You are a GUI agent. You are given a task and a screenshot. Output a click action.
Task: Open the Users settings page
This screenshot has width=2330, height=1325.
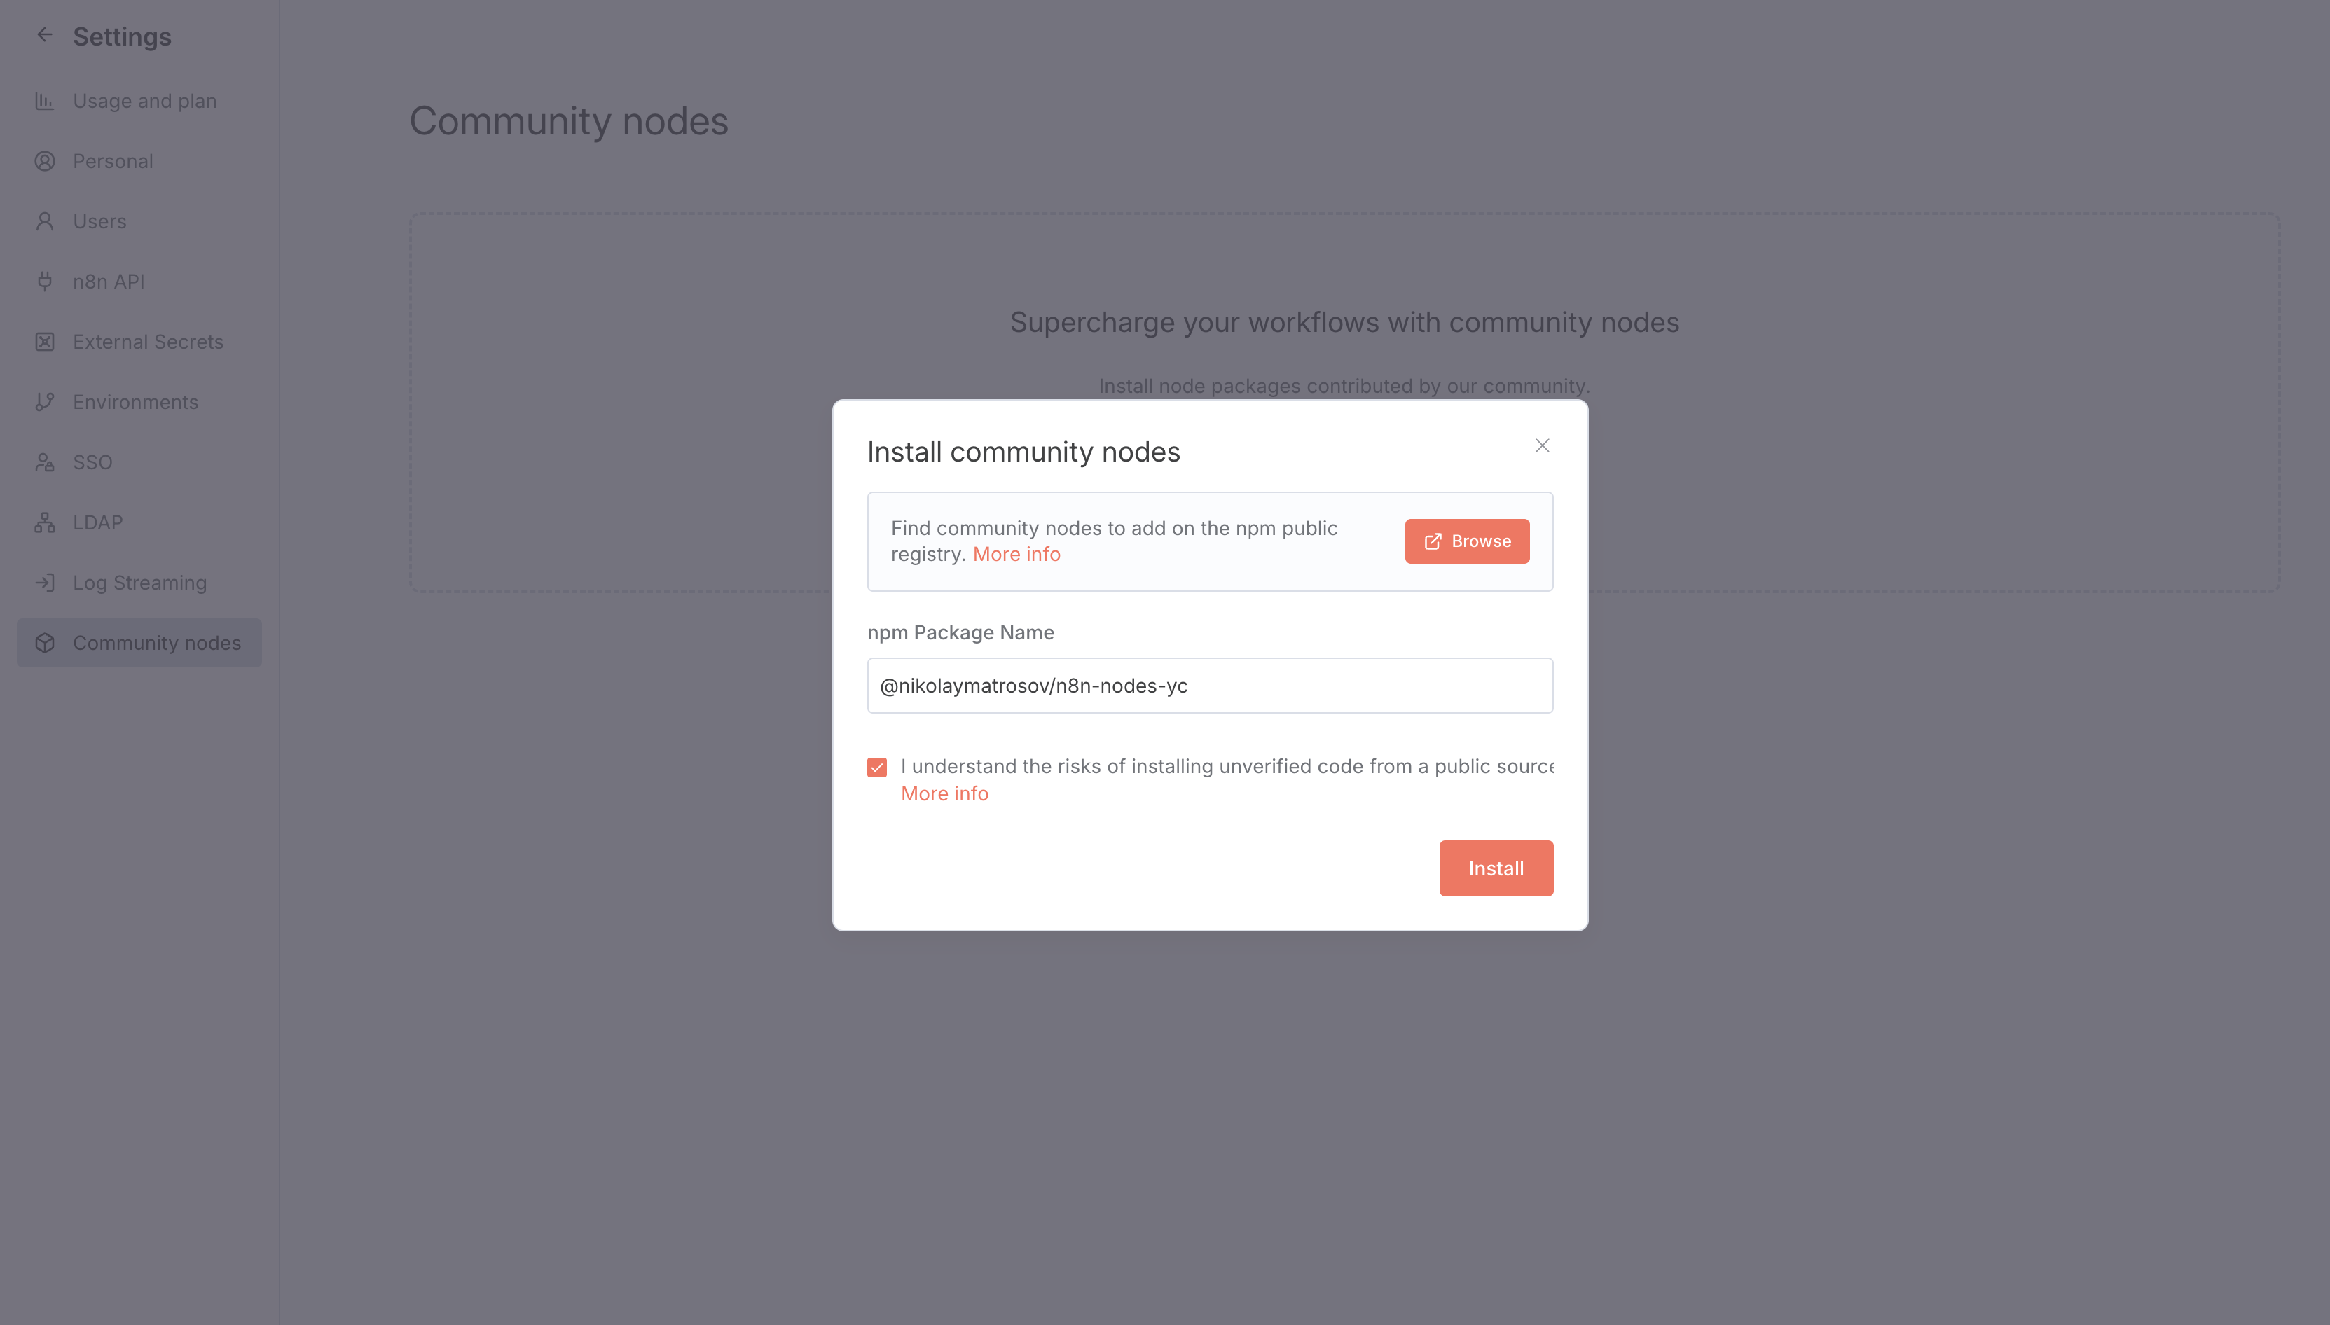[100, 221]
